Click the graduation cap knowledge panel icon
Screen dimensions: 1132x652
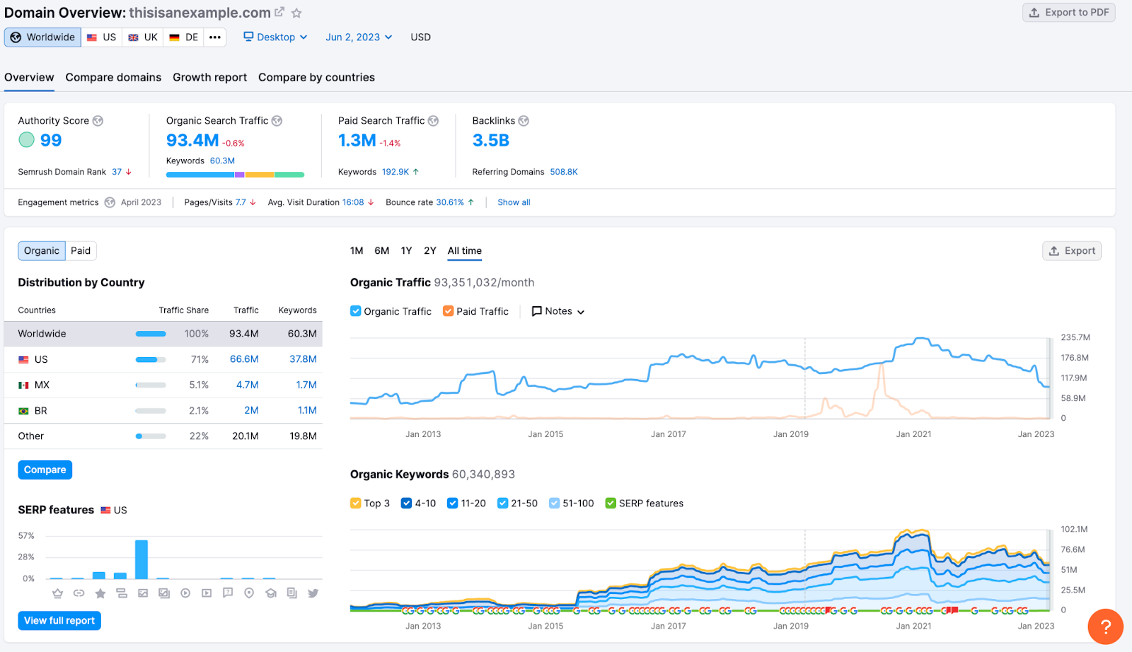coord(270,593)
